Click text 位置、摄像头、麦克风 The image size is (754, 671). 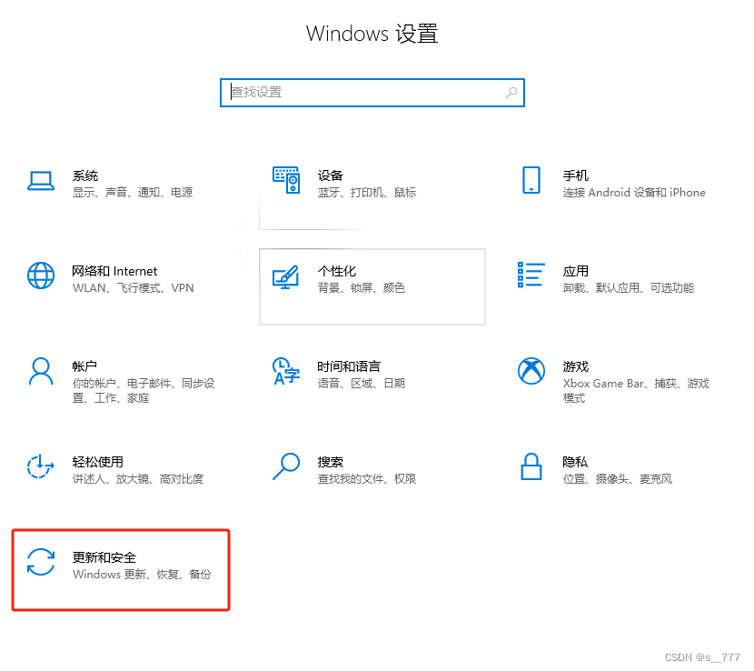(x=618, y=478)
